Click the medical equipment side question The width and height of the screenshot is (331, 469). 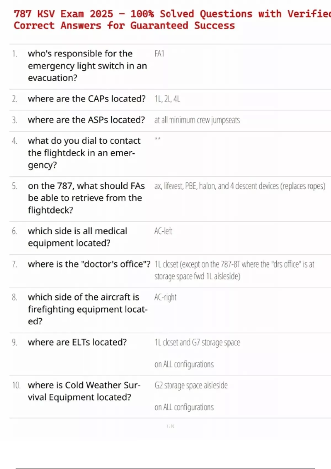click(77, 237)
